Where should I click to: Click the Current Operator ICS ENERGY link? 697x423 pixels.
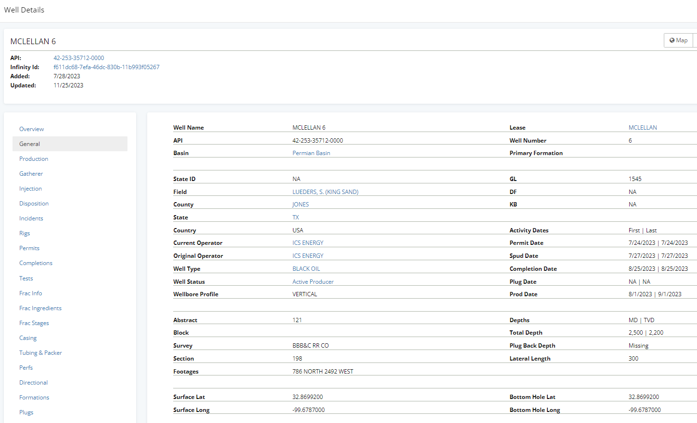pos(308,243)
